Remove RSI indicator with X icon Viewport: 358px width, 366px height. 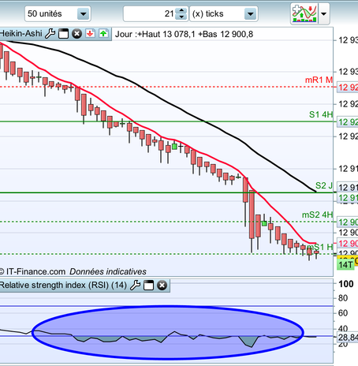click(x=162, y=286)
